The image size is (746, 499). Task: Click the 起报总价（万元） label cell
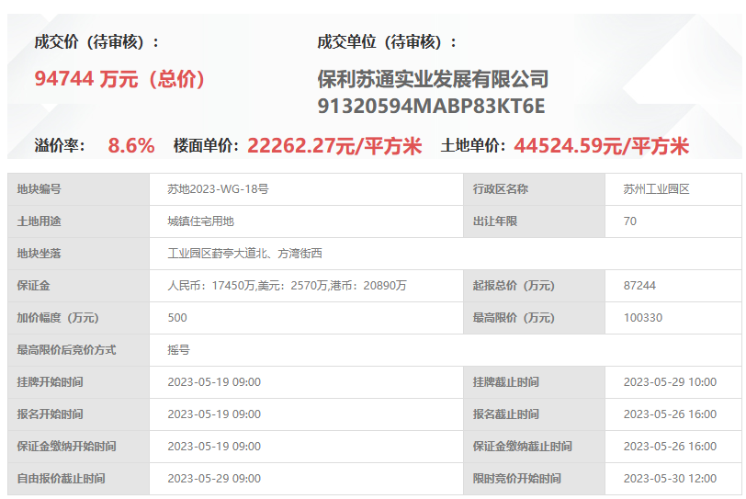click(535, 286)
